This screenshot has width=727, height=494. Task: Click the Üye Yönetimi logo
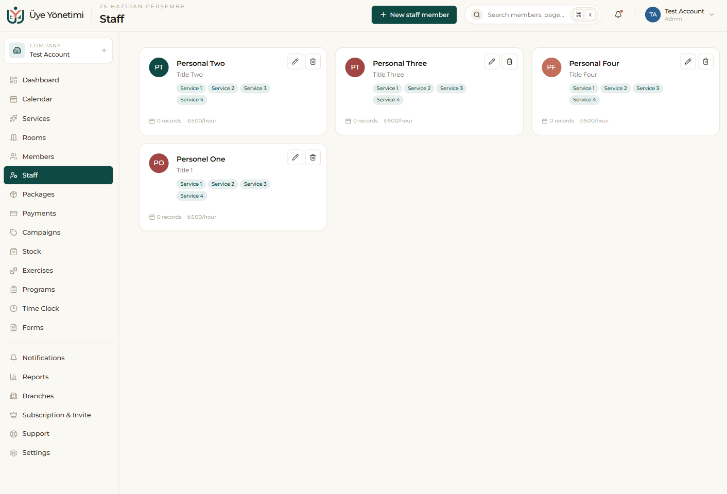pos(45,15)
